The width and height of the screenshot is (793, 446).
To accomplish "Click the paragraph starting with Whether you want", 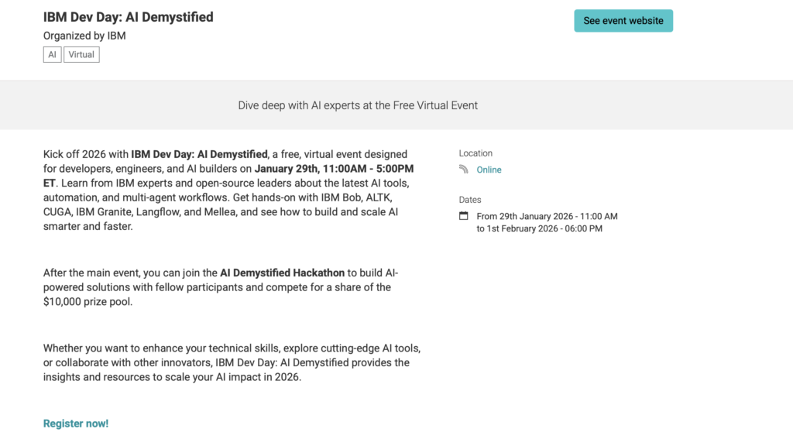I will 232,362.
